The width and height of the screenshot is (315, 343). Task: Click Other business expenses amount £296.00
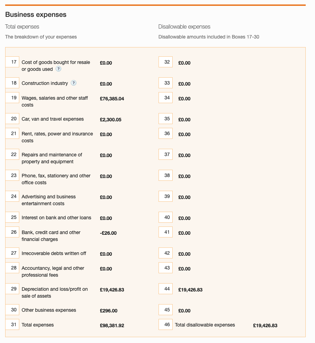(108, 311)
